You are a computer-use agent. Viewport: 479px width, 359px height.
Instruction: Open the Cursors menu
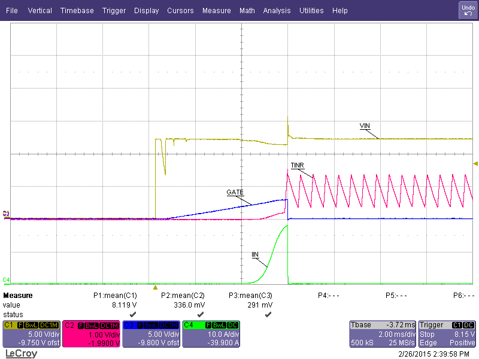(x=180, y=11)
